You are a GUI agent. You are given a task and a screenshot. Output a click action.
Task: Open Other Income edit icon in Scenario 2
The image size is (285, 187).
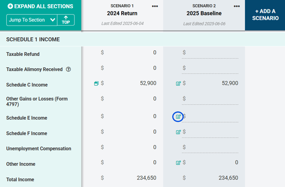178,163
